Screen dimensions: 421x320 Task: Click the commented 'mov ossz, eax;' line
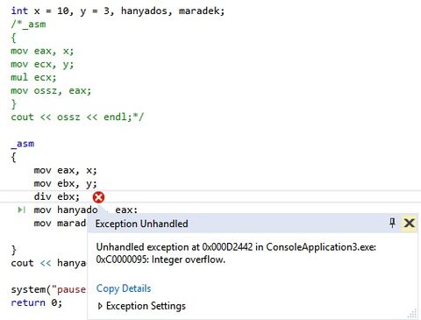click(x=51, y=90)
